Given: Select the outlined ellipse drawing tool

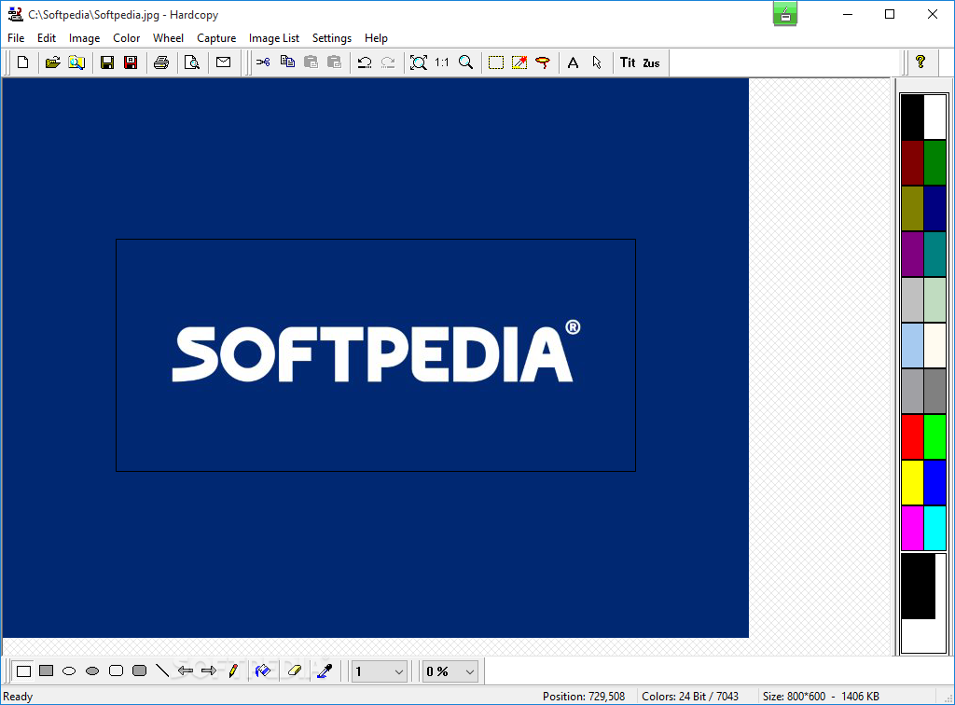Looking at the screenshot, I should tap(69, 670).
